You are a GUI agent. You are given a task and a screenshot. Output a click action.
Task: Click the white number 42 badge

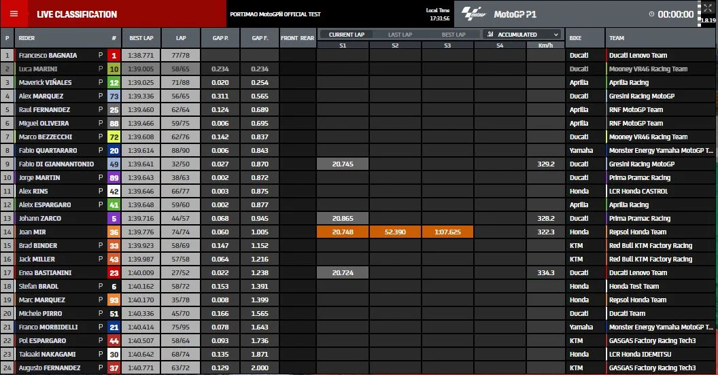(x=114, y=191)
